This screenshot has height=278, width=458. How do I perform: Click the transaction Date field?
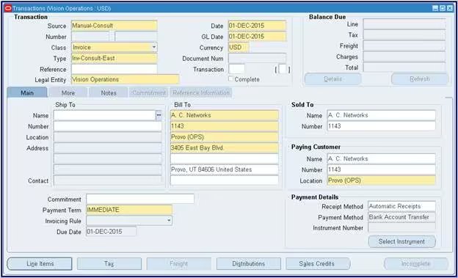click(257, 26)
